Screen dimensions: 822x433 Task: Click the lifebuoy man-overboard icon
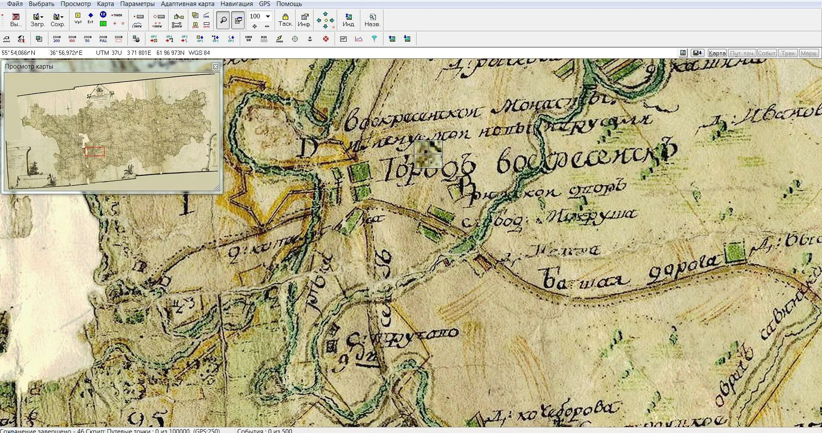326,39
